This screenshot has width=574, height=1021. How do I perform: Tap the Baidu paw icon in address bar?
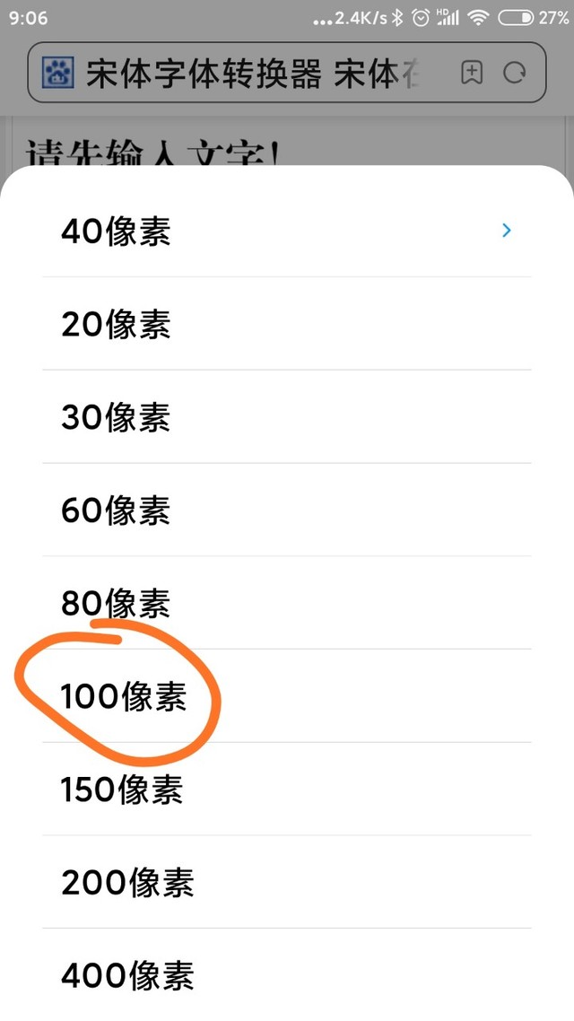[x=59, y=74]
